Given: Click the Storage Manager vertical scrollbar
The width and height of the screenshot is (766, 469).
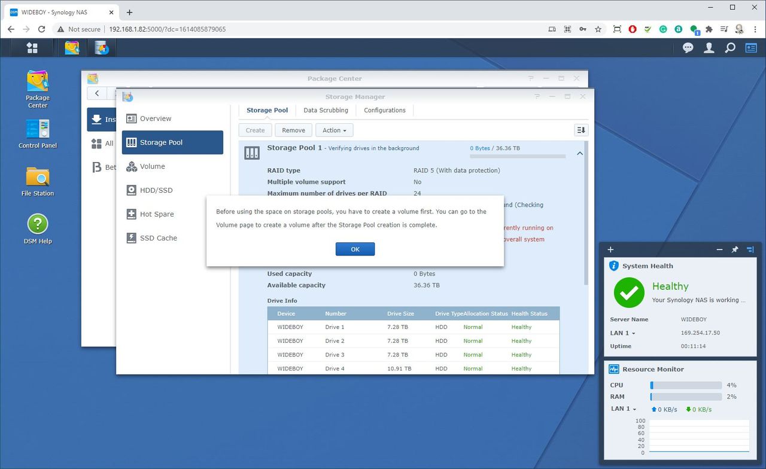Looking at the screenshot, I should (x=586, y=213).
